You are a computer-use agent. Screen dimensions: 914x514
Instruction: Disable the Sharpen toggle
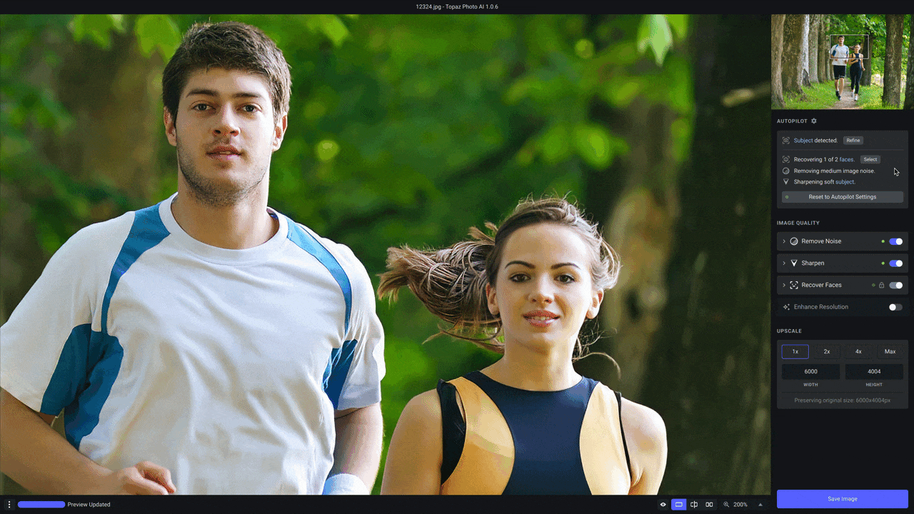pyautogui.click(x=895, y=263)
